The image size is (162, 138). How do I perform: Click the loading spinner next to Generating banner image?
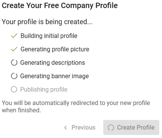coord(14,76)
